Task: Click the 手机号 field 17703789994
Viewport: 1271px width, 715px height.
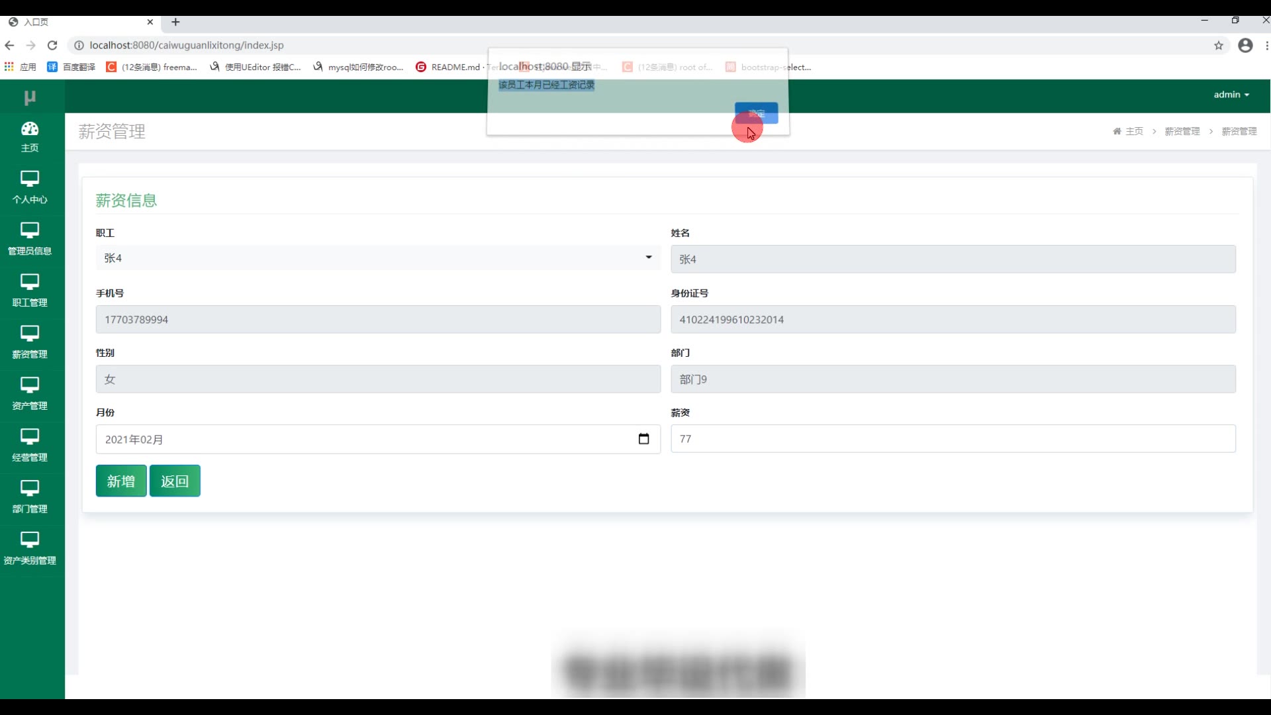Action: click(378, 319)
